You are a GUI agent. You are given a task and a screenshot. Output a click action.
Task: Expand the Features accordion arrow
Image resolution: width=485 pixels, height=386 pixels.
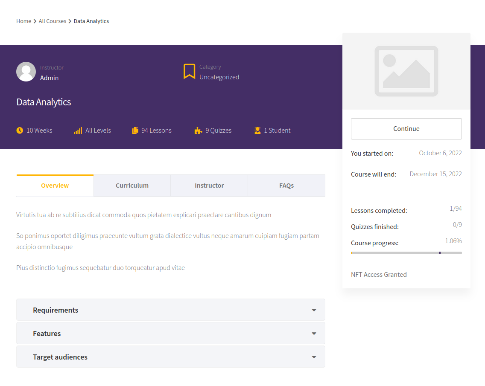314,334
